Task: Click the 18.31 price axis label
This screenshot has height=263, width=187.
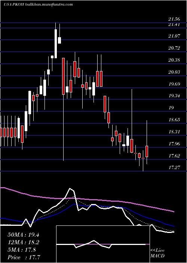Action: point(175,131)
